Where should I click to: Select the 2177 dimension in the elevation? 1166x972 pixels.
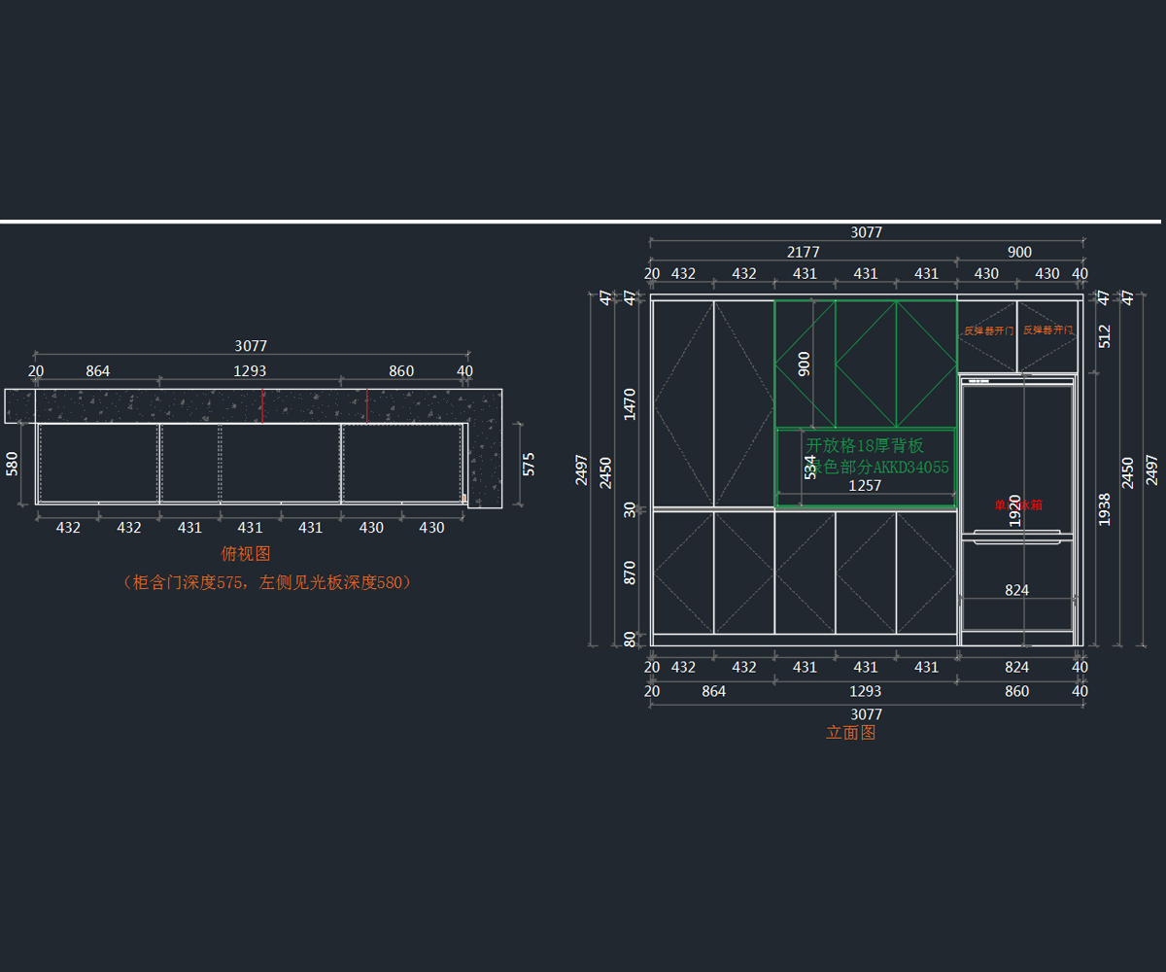point(803,252)
